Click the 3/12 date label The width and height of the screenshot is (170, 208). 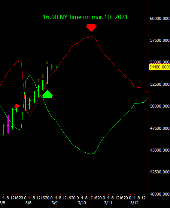(134, 203)
